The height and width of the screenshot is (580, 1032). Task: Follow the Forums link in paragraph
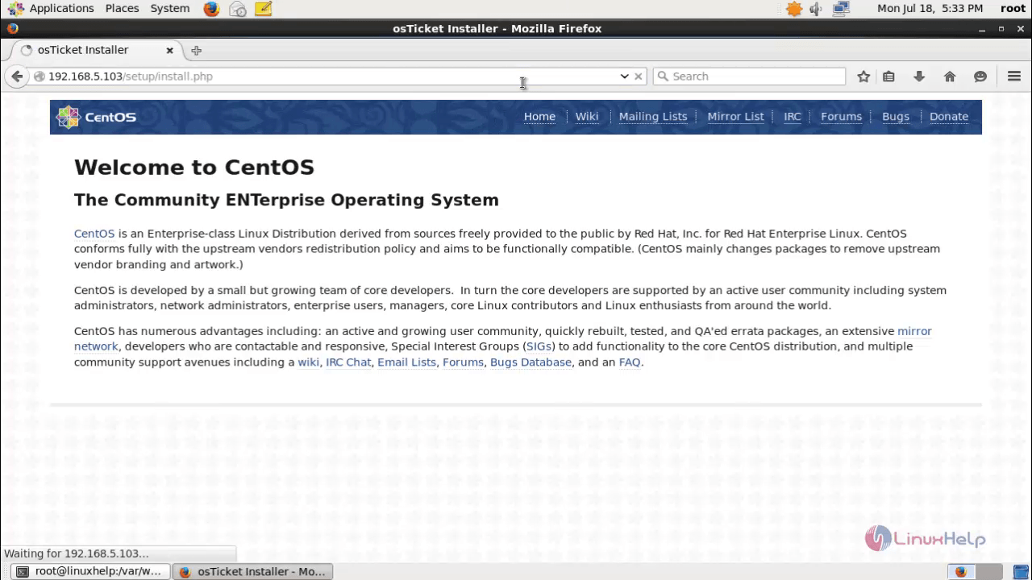[x=463, y=362]
